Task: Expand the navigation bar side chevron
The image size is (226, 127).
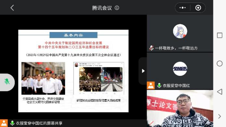Action: 219,116
